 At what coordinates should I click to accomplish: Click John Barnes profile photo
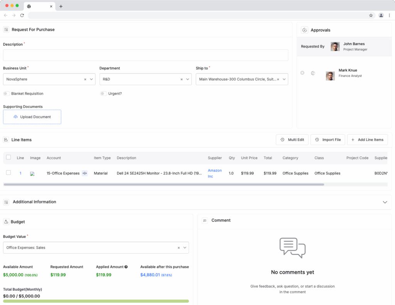[335, 47]
